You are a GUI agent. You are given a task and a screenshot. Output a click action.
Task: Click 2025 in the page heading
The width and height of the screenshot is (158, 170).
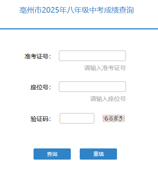[x=50, y=10]
